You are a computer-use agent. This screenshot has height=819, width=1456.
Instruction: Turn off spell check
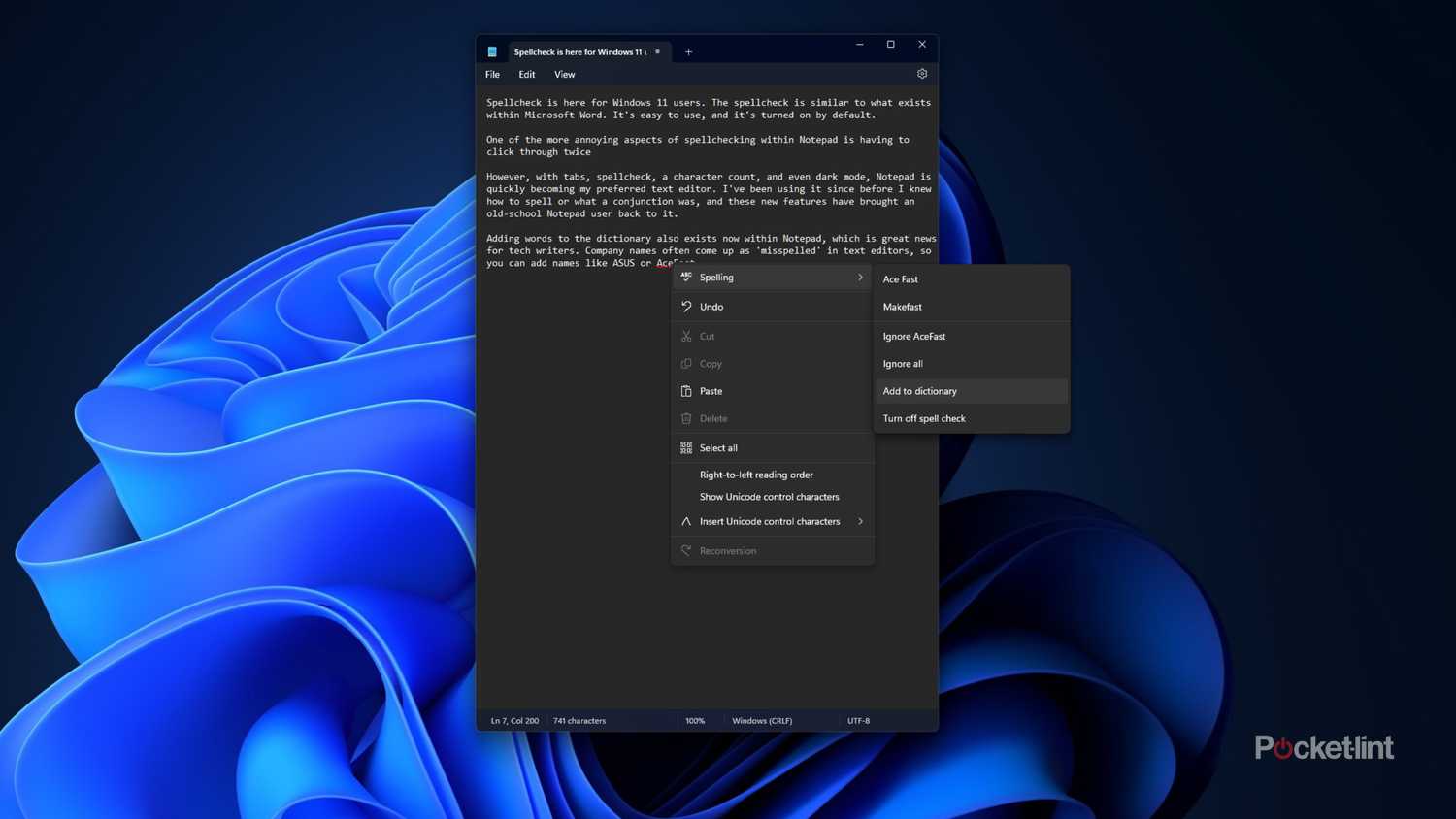click(924, 419)
